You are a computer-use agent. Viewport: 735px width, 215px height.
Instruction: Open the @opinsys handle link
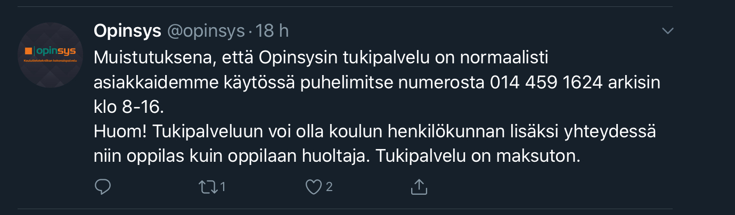click(206, 31)
